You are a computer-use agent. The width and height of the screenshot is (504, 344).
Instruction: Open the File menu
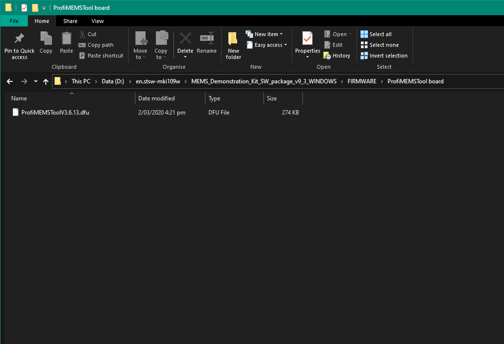tap(14, 21)
